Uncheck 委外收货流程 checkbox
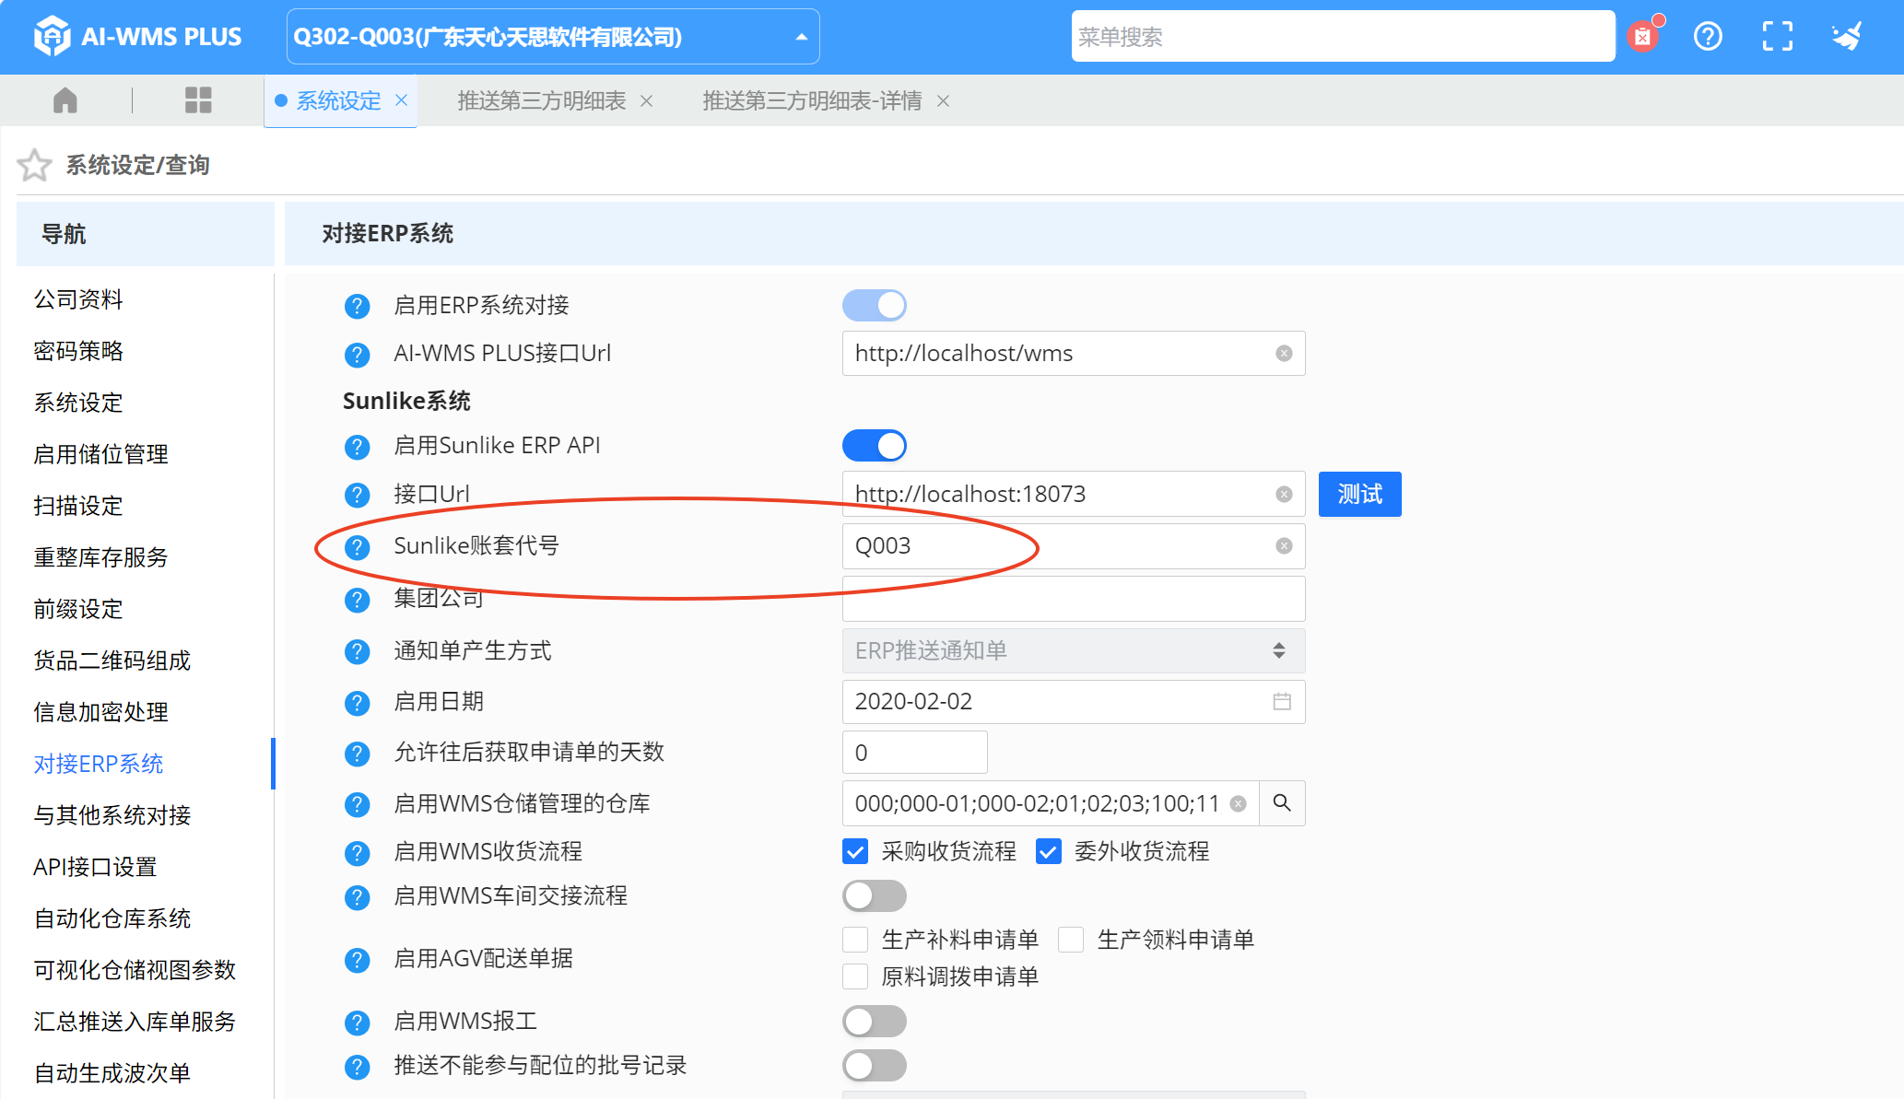 tap(1049, 851)
